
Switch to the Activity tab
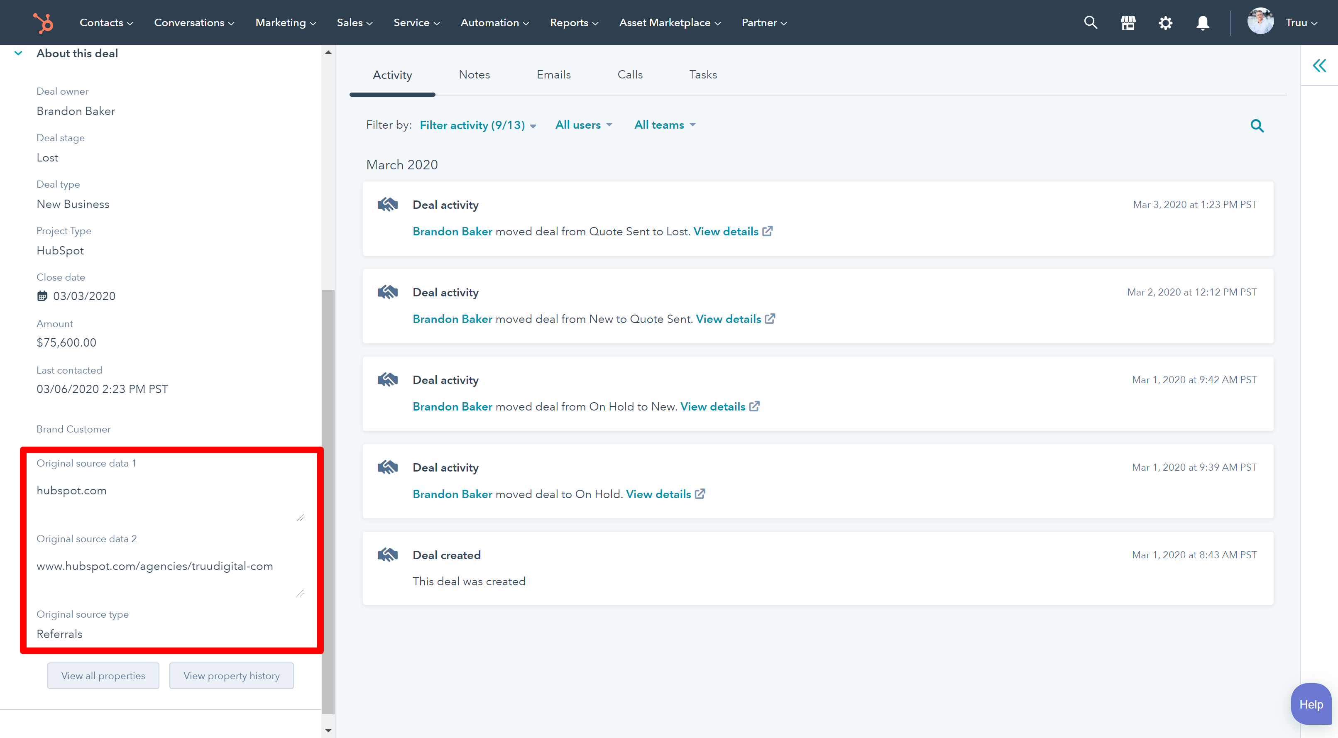click(x=392, y=75)
